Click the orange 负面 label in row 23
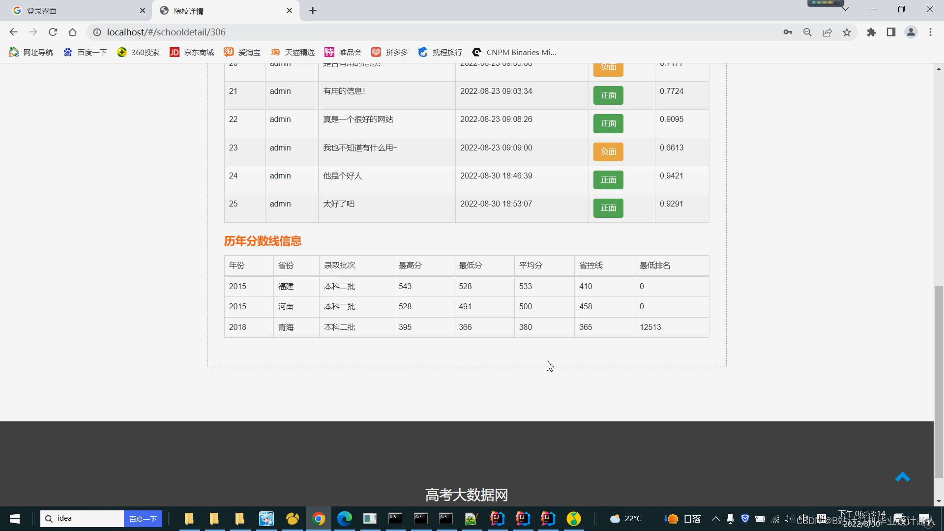The height and width of the screenshot is (531, 944). point(608,152)
